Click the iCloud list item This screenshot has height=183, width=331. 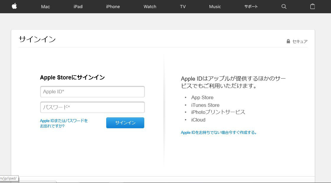point(198,120)
